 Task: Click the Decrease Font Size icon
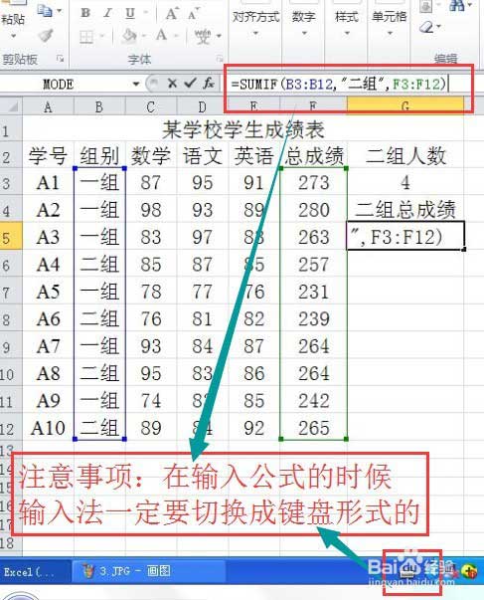[193, 14]
